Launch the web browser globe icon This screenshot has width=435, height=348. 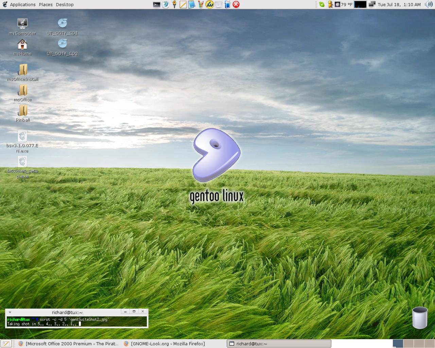pos(166,4)
